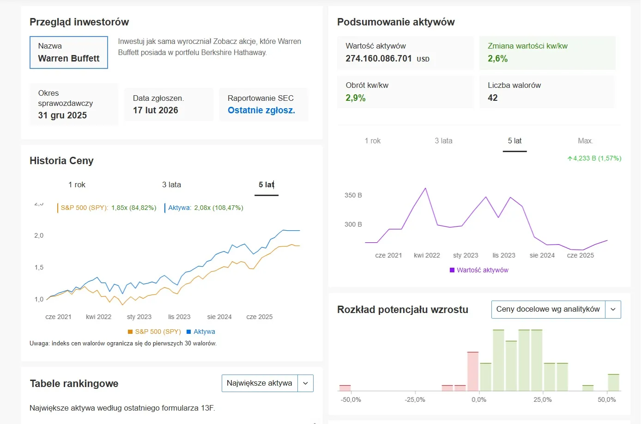Expand the ranking tables selector
Image resolution: width=641 pixels, height=424 pixels.
[267, 383]
